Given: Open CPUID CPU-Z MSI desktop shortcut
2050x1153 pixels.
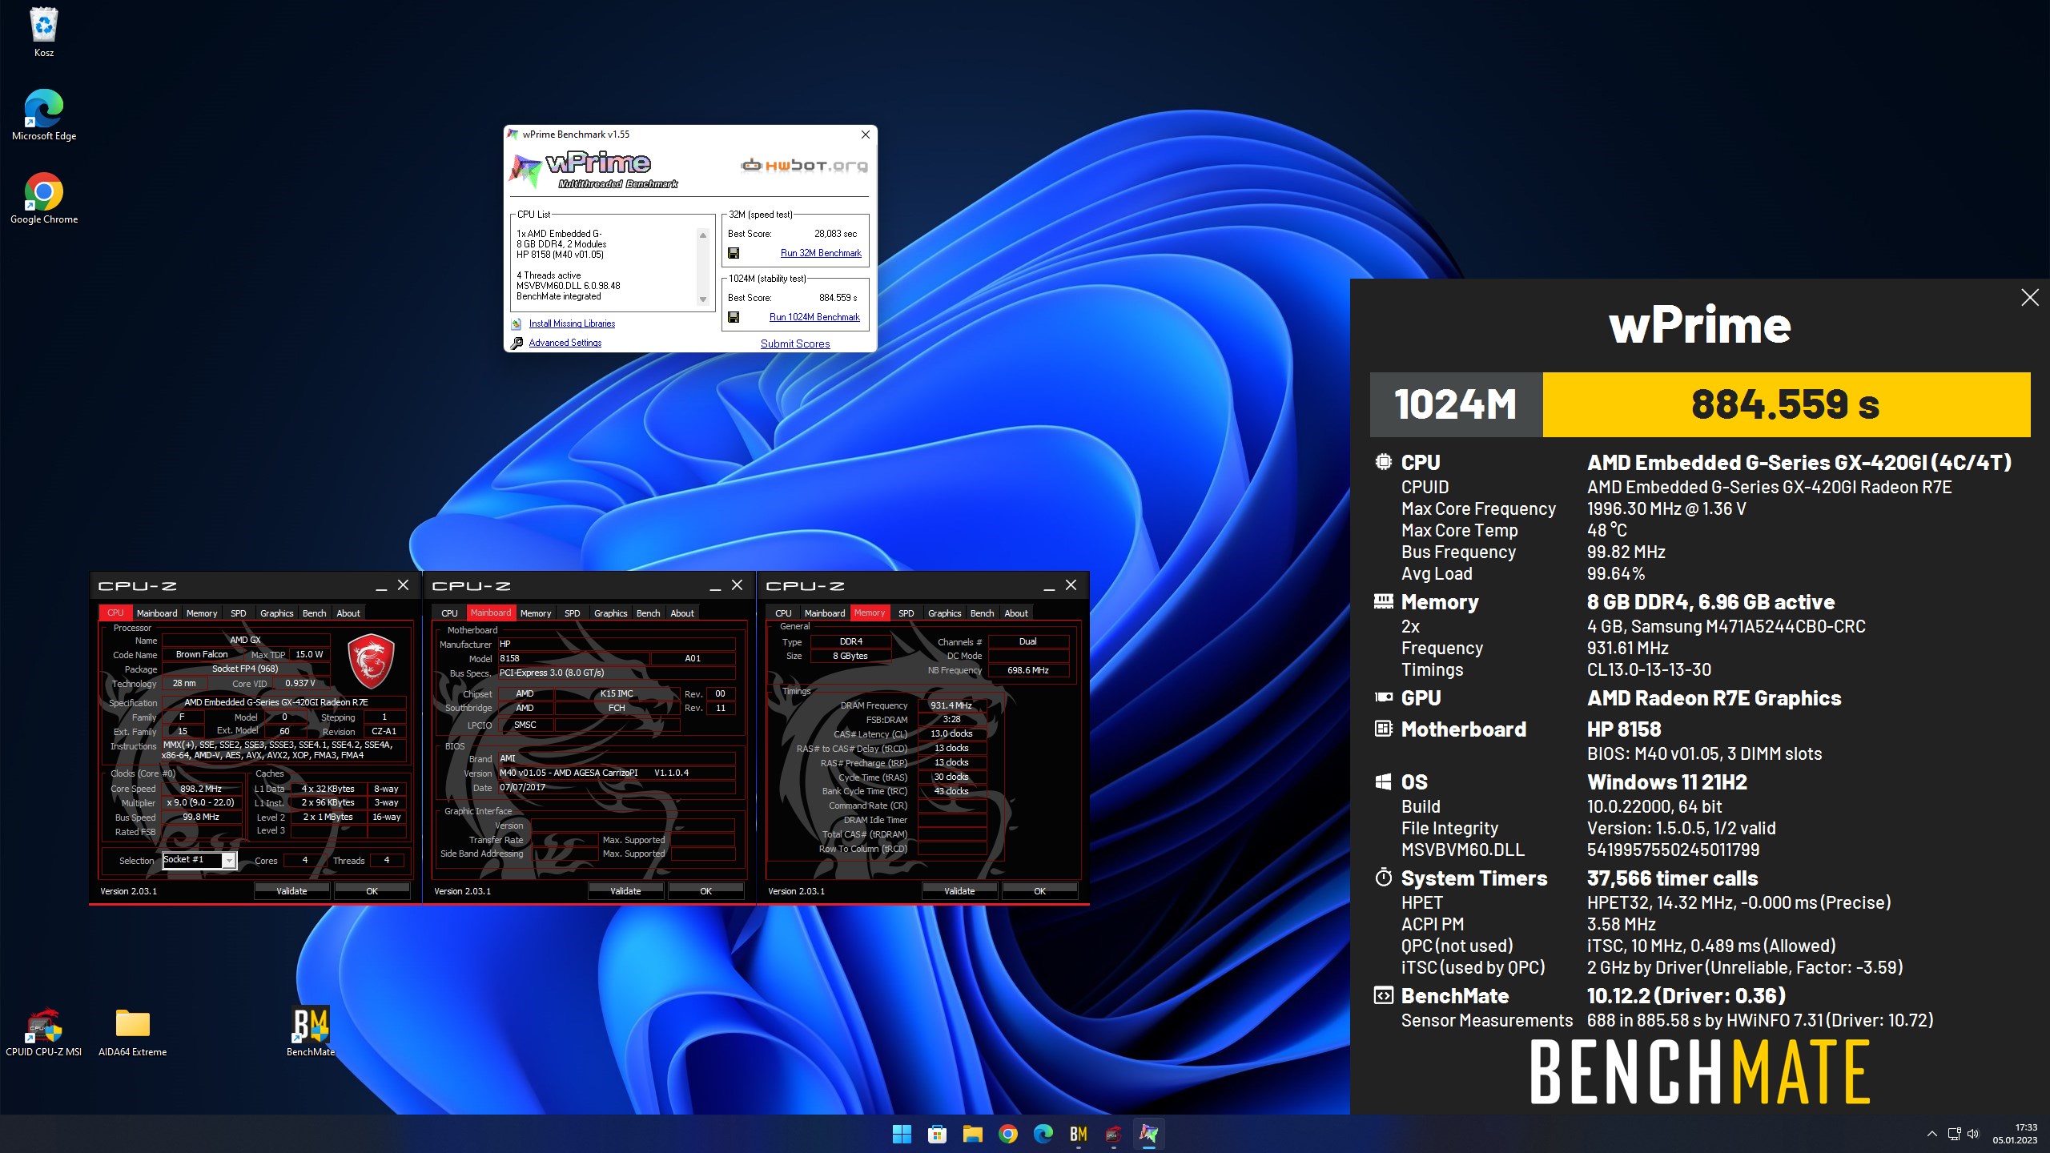Looking at the screenshot, I should pos(44,1032).
